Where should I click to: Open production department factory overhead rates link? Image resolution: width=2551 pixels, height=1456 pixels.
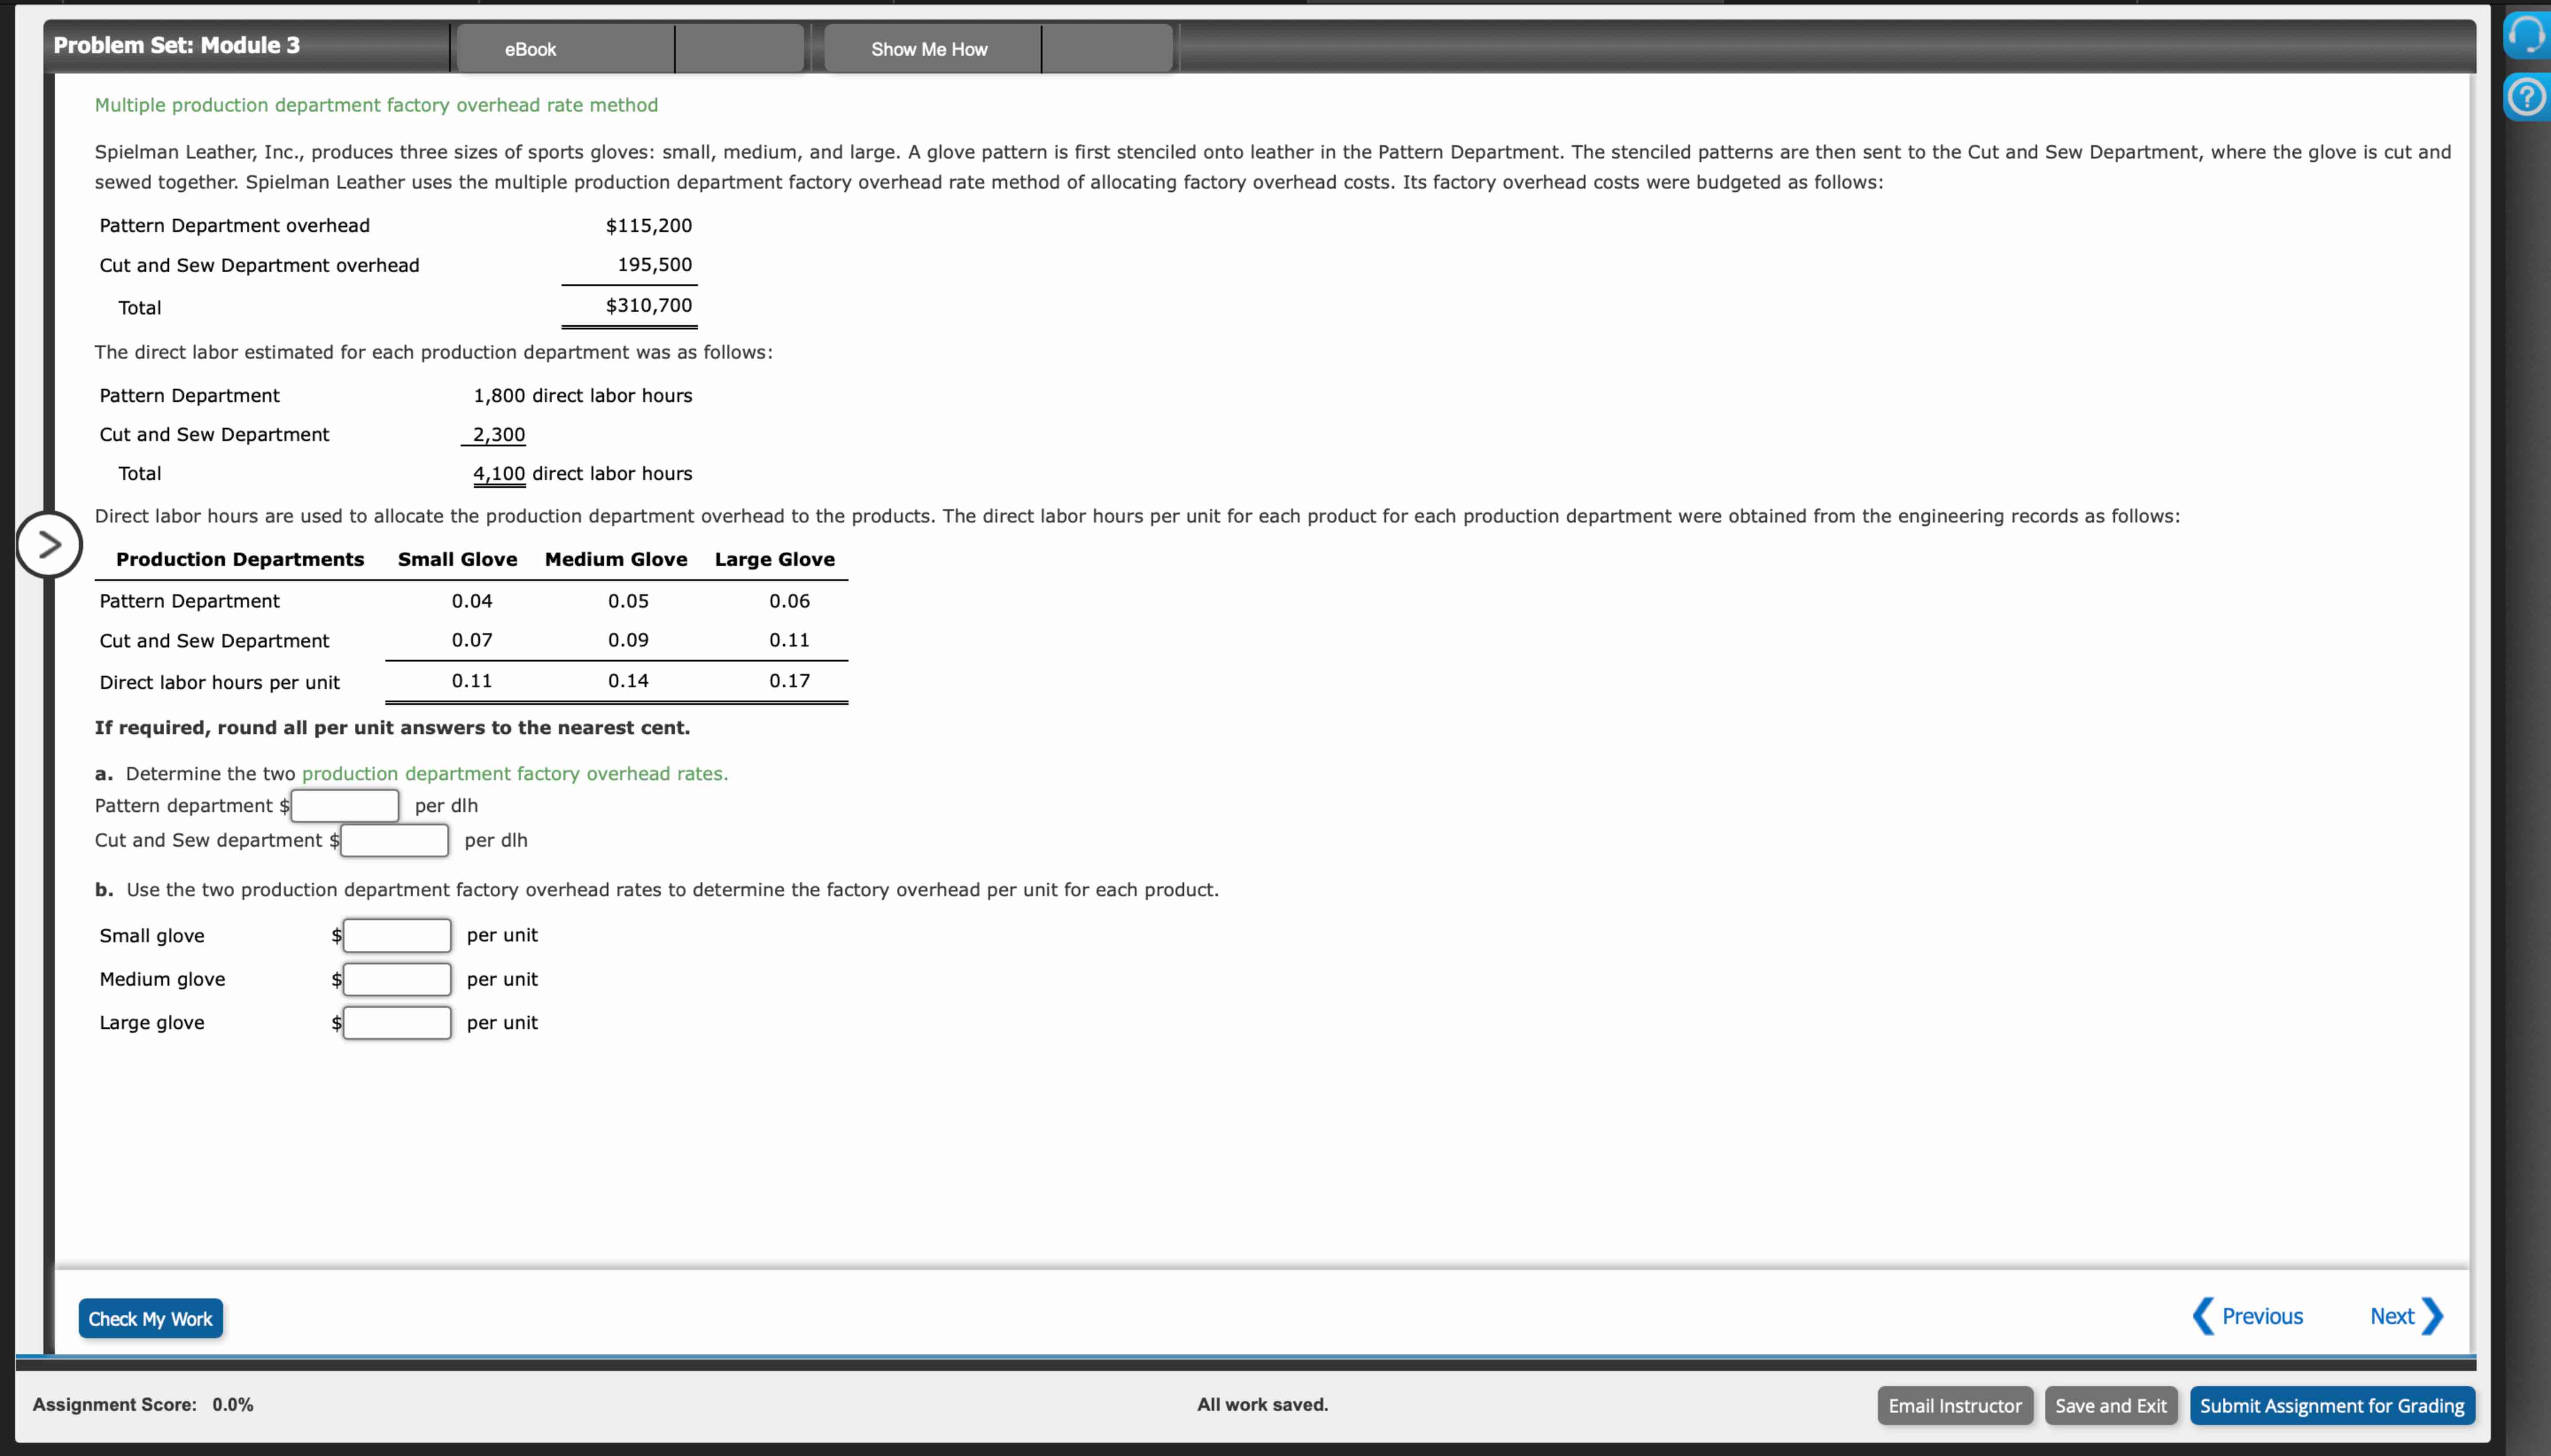[514, 774]
